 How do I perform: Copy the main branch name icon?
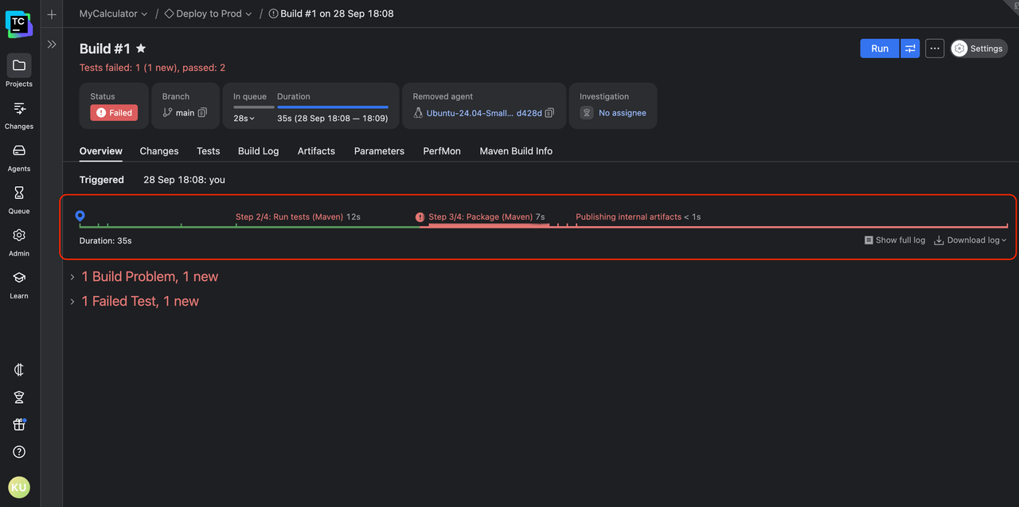pos(202,113)
